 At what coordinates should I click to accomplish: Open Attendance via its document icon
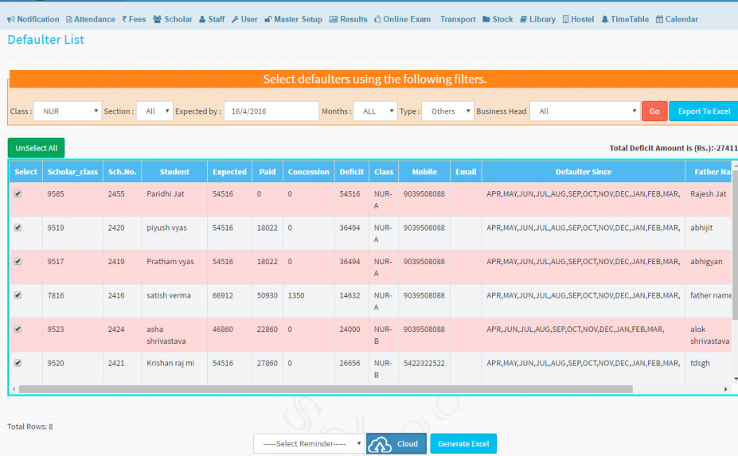pos(69,19)
